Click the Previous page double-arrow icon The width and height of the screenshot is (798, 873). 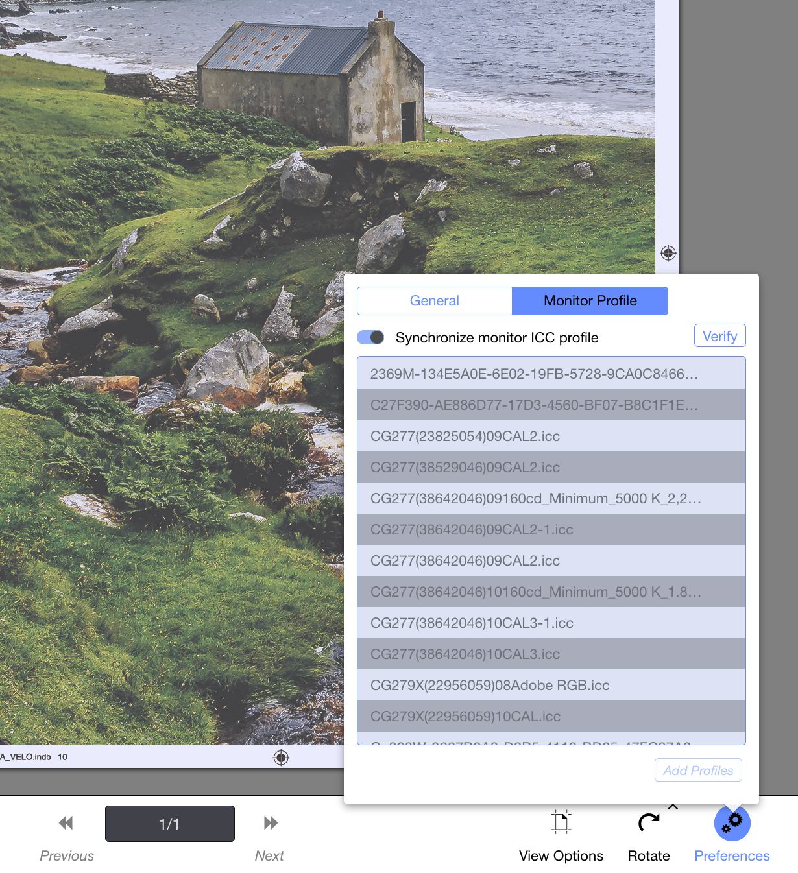coord(66,823)
